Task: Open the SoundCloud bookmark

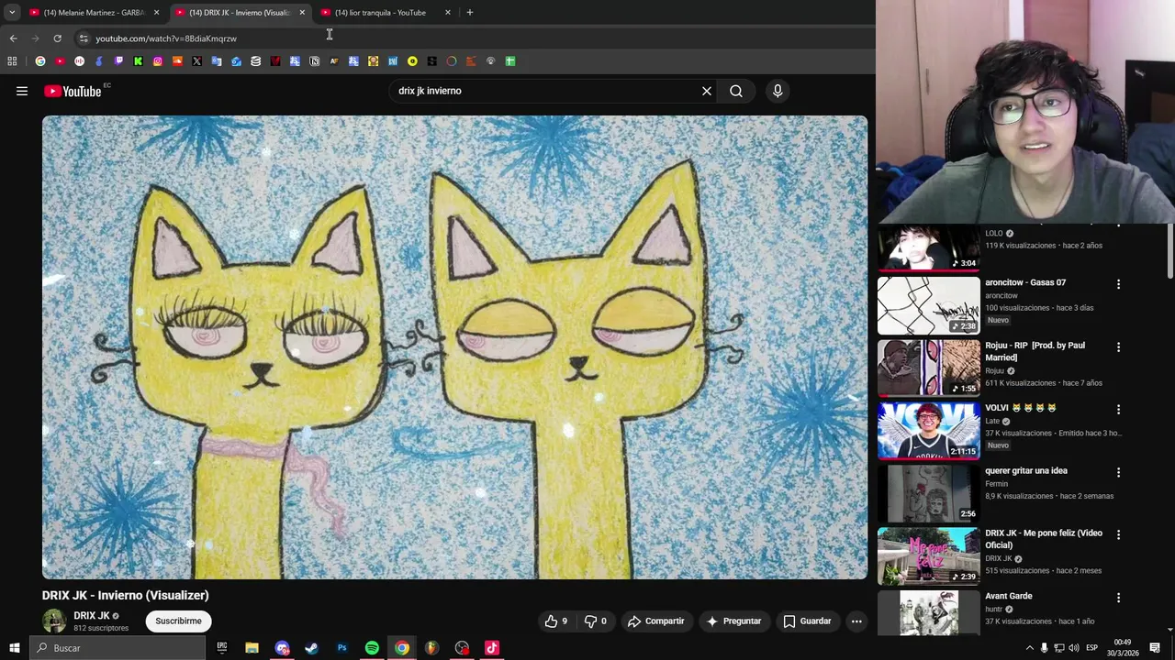Action: (177, 61)
